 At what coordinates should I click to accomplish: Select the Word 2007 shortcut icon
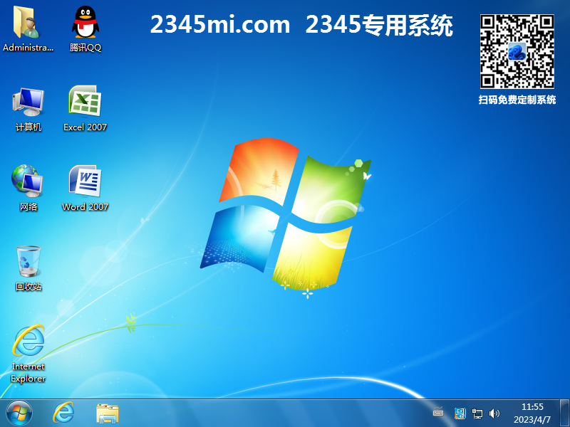point(85,181)
